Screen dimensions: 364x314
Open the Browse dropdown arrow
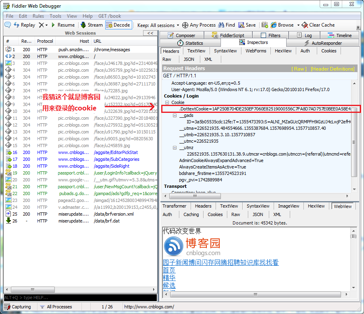click(x=298, y=25)
